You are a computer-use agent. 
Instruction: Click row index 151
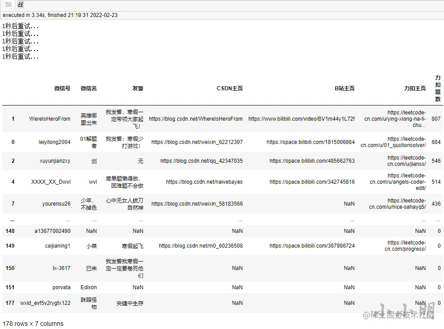point(10,287)
